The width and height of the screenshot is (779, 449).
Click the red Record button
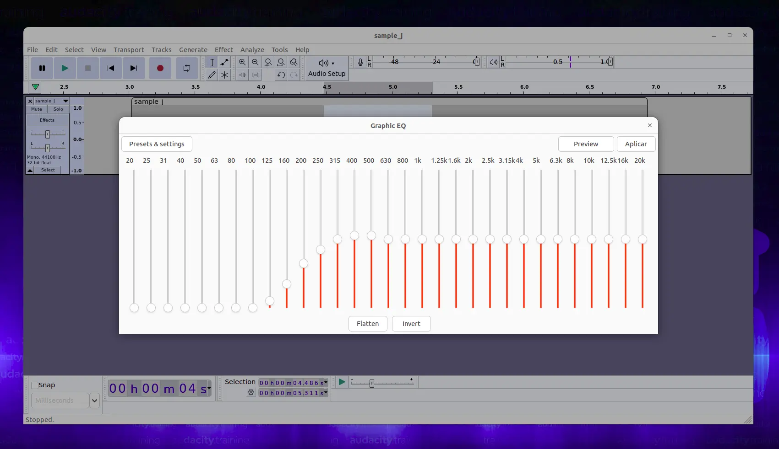click(160, 68)
